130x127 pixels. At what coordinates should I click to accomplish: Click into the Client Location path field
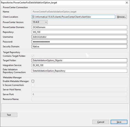[74, 17]
